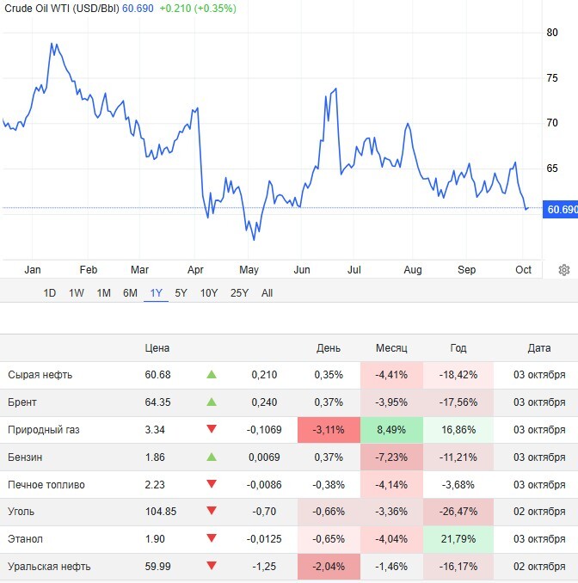578x583 pixels.
Task: Open chart settings gear icon
Action: 564,270
